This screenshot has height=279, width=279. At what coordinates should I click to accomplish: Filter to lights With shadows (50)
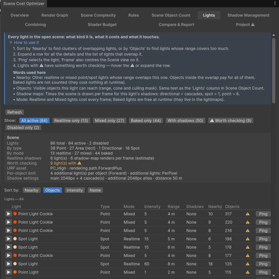pyautogui.click(x=185, y=121)
